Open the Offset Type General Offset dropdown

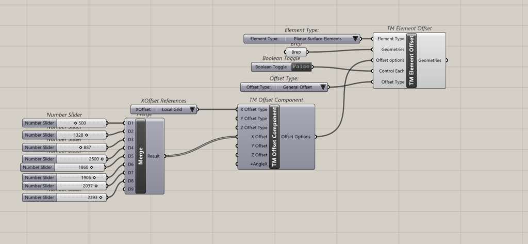323,87
